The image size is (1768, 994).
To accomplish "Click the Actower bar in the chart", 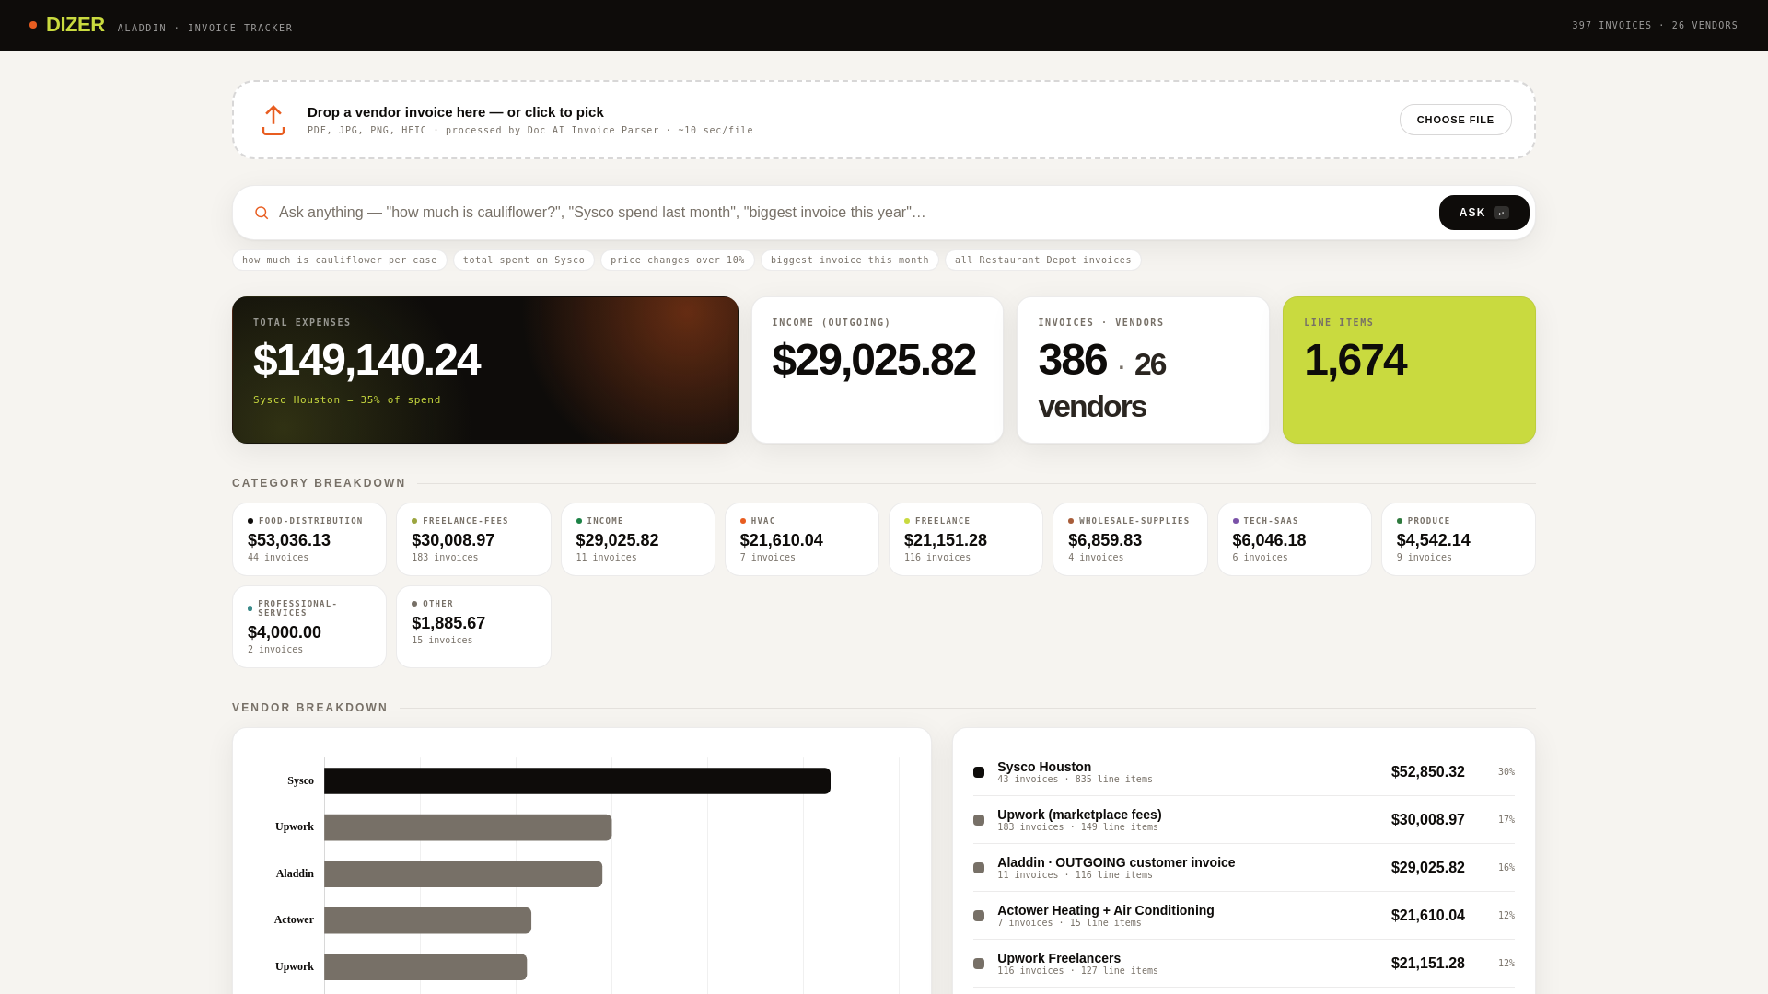I will pyautogui.click(x=427, y=920).
